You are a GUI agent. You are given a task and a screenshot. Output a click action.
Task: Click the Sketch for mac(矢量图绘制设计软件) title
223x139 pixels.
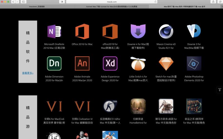tap(166, 79)
